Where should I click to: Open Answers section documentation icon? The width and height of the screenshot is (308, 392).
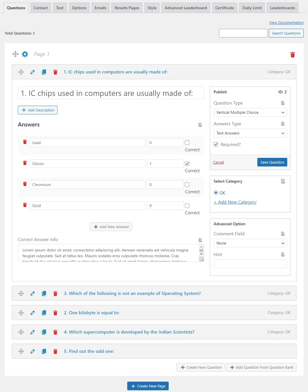200,125
